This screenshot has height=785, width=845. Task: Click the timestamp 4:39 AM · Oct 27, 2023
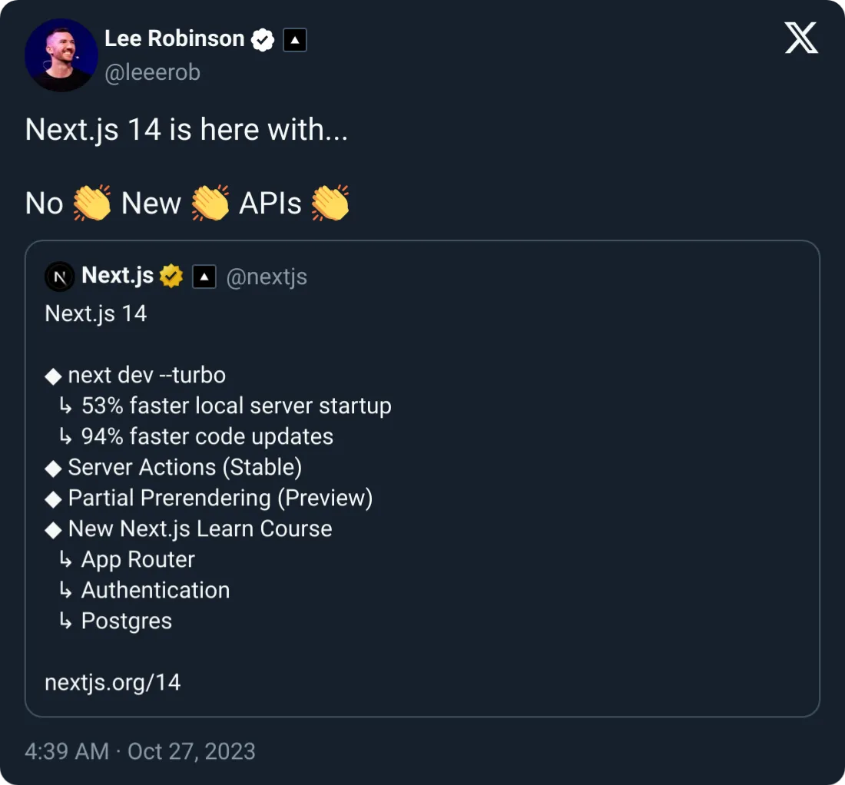coord(140,751)
